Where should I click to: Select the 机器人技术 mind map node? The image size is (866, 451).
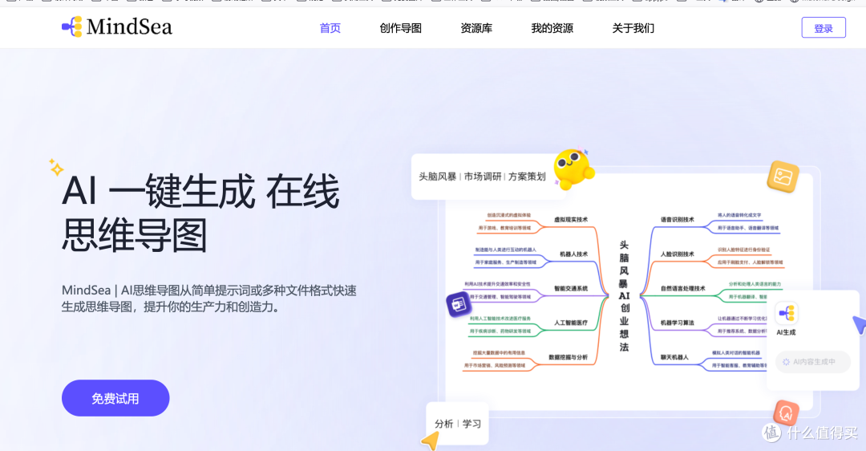coord(574,254)
